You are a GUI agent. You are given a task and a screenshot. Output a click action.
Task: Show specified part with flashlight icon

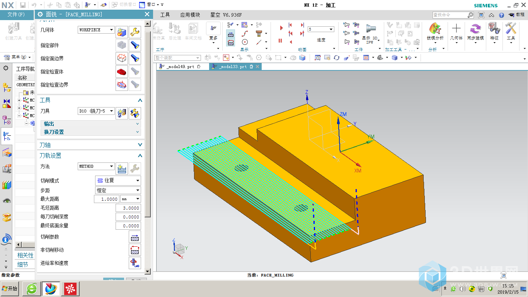point(135,45)
